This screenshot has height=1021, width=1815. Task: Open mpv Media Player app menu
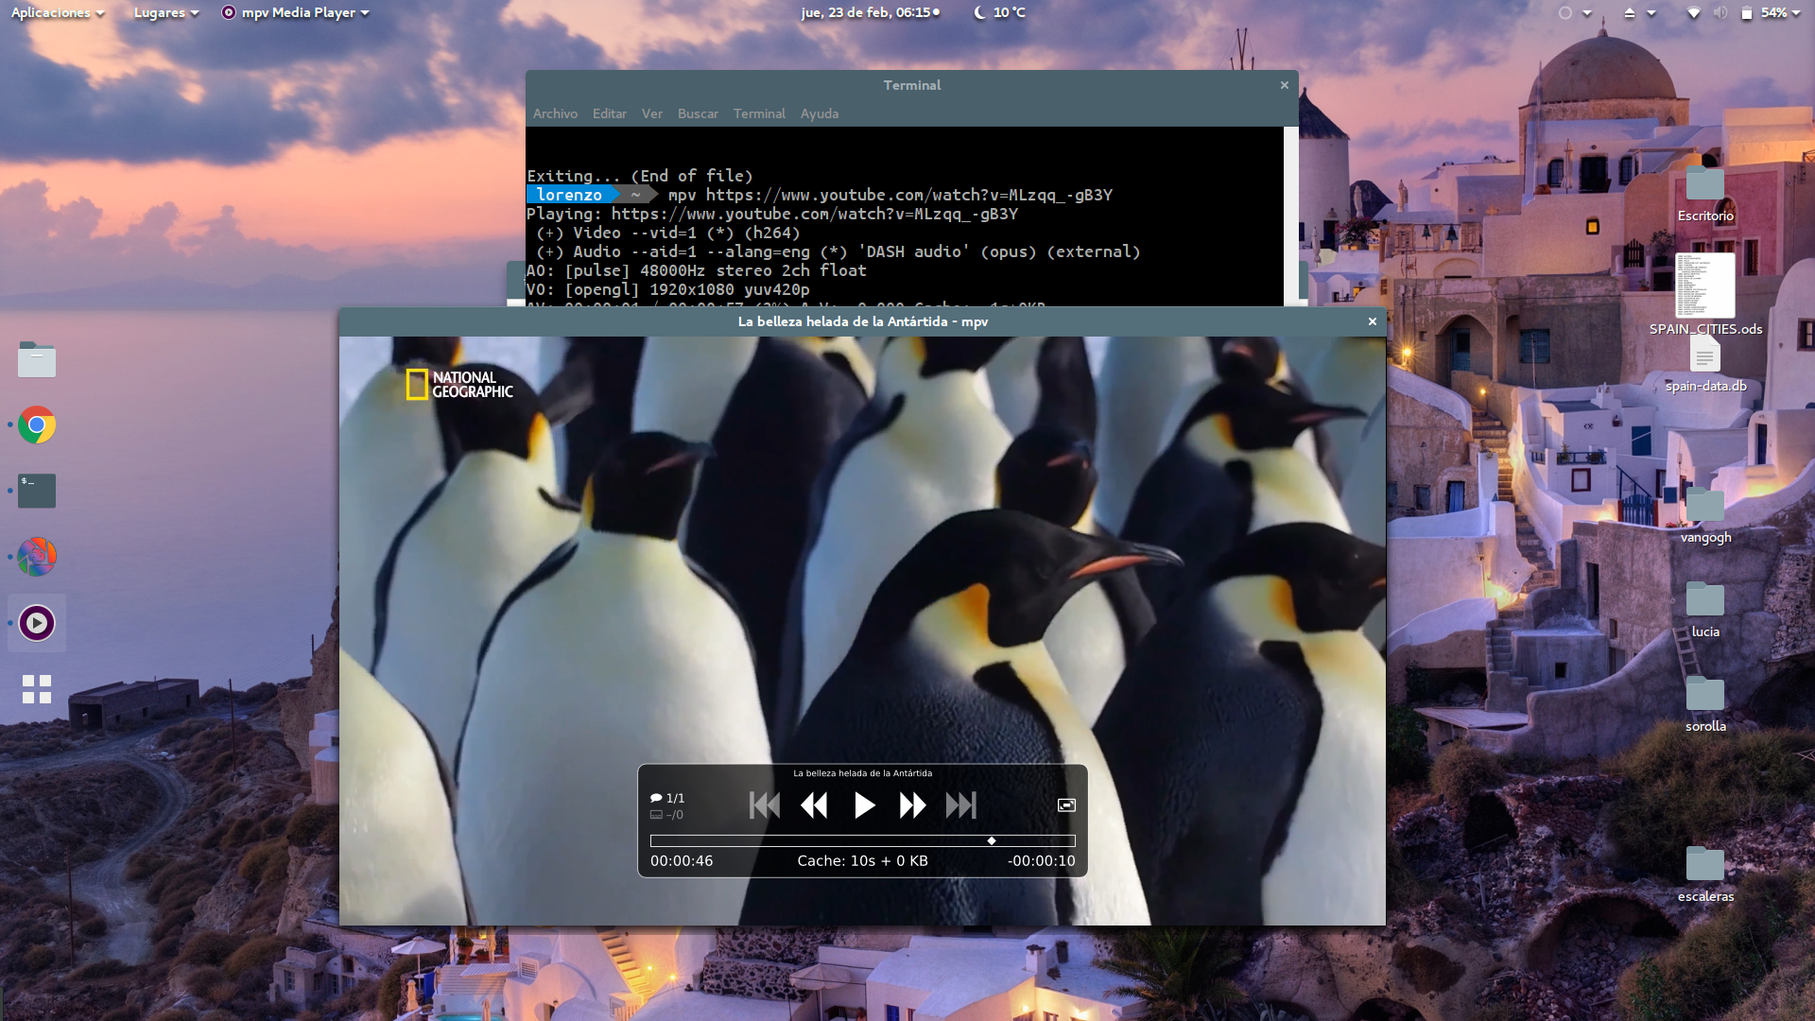tap(296, 12)
